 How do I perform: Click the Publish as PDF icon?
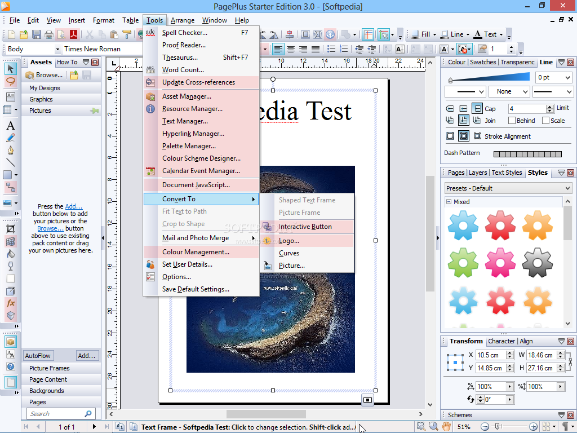74,34
